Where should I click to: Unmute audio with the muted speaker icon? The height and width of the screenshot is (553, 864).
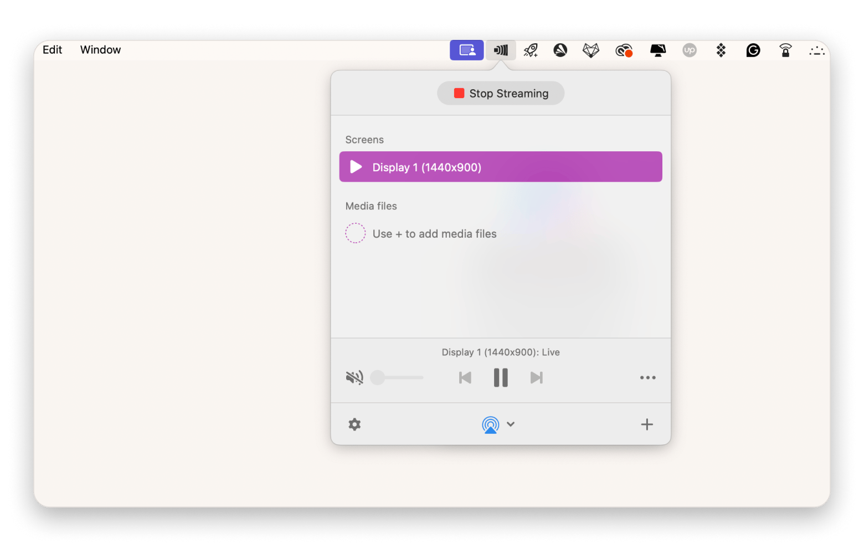pyautogui.click(x=354, y=378)
